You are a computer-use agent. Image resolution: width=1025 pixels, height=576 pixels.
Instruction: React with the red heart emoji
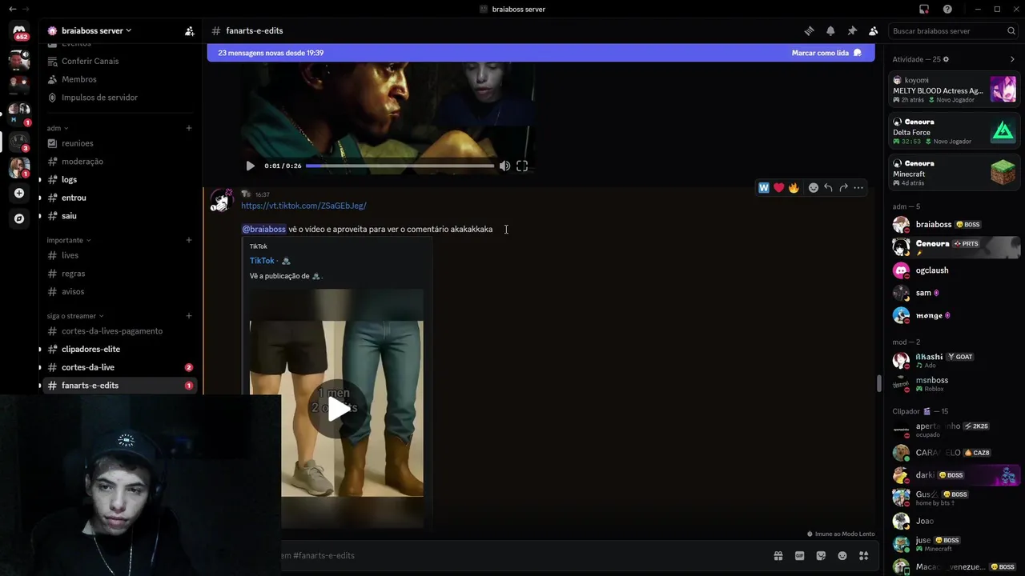pos(778,188)
